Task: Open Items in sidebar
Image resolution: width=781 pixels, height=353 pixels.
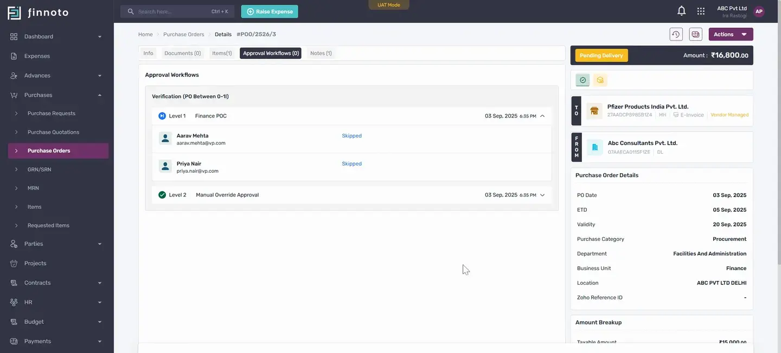Action: click(x=35, y=207)
